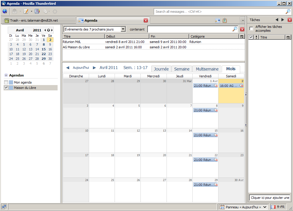
Task: Check Afficher les tâches accomplies
Action: coord(251,29)
